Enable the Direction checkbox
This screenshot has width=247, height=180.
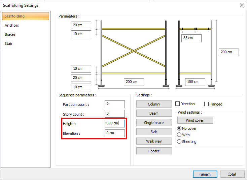[178, 104]
